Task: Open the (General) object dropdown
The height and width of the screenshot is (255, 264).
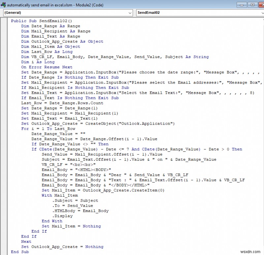Action: tap(68, 13)
